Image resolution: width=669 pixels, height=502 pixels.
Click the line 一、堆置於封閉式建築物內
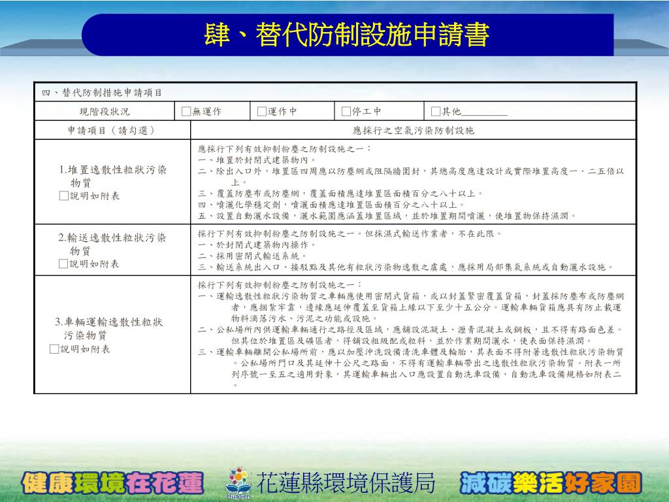[257, 160]
